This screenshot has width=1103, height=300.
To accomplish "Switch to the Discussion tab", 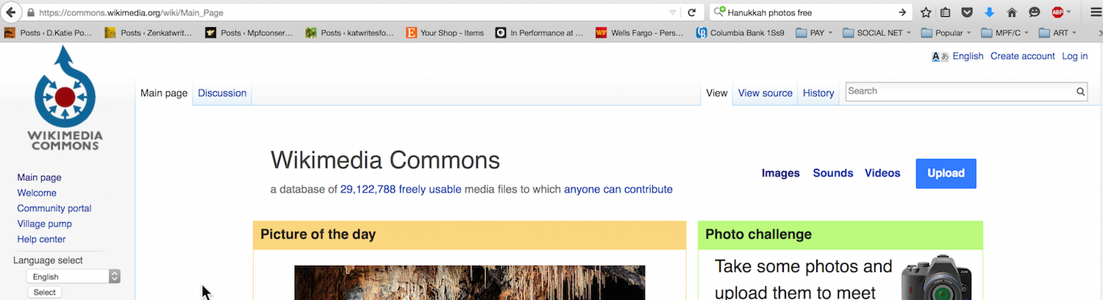I will pos(222,93).
